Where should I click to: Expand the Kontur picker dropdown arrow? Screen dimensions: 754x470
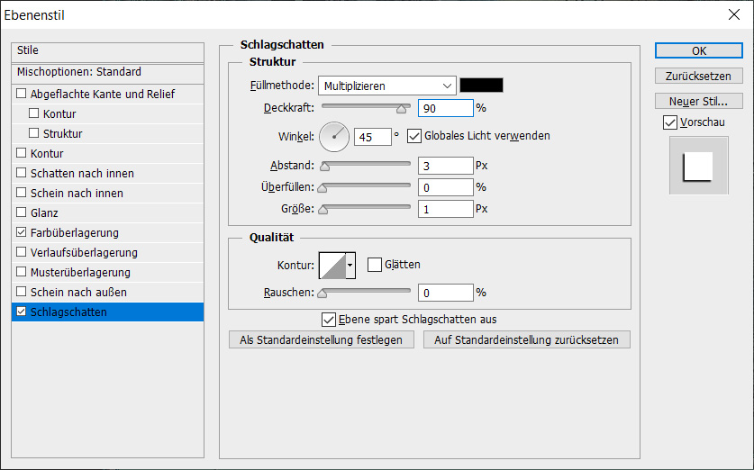tap(350, 265)
